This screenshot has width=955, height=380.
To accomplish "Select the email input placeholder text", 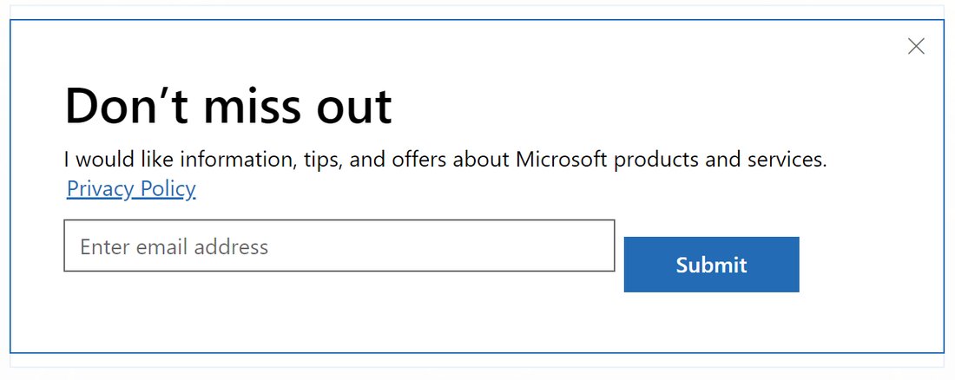I will (x=175, y=246).
